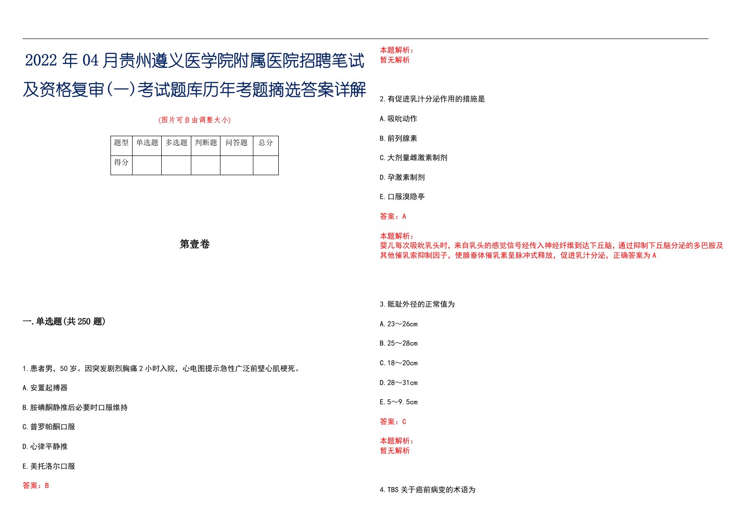Image resolution: width=746 pixels, height=527 pixels.
Task: Select the '单选题' table cell
Action: click(x=147, y=146)
